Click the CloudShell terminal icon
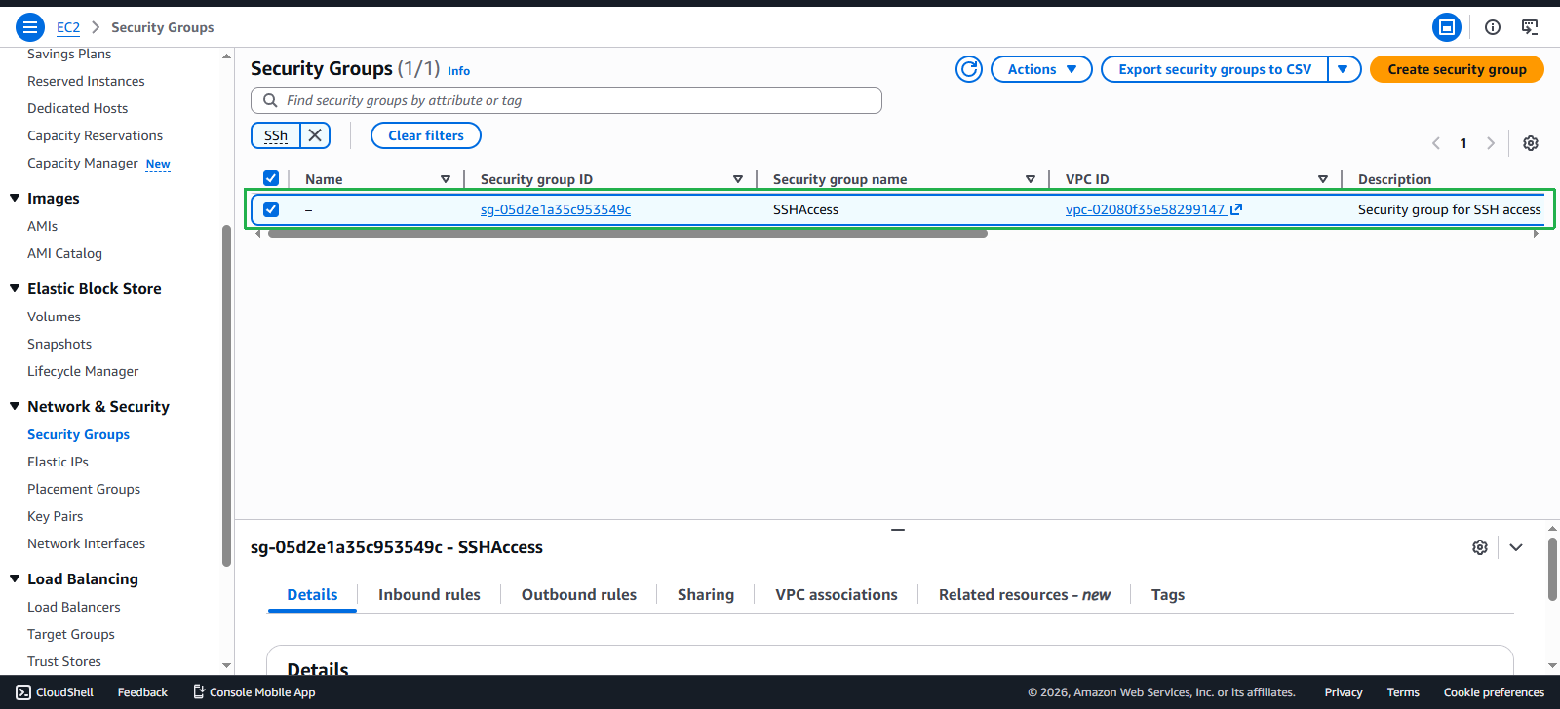Image resolution: width=1560 pixels, height=709 pixels. point(23,692)
